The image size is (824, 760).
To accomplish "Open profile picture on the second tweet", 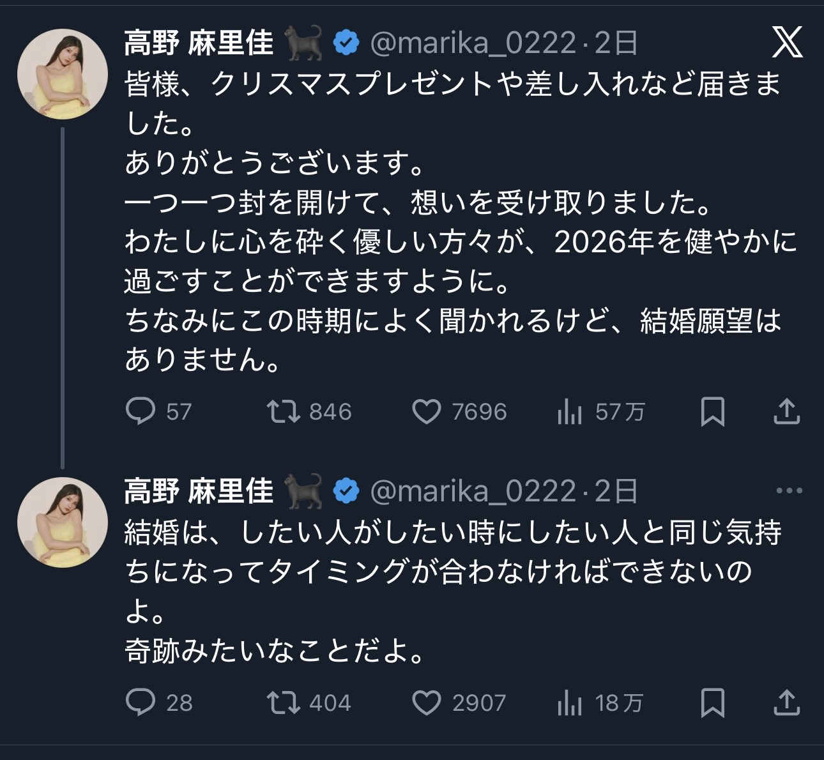I will [63, 522].
